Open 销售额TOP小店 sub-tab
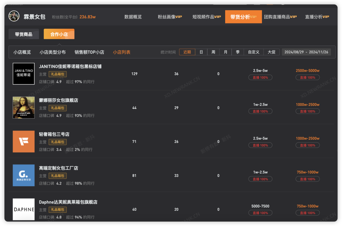Image resolution: width=342 pixels, height=226 pixels. [89, 52]
